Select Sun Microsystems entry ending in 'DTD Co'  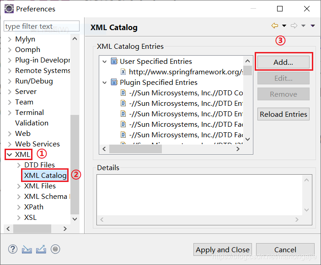tap(186, 93)
